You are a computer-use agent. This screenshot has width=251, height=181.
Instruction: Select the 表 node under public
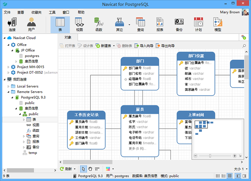(31, 120)
